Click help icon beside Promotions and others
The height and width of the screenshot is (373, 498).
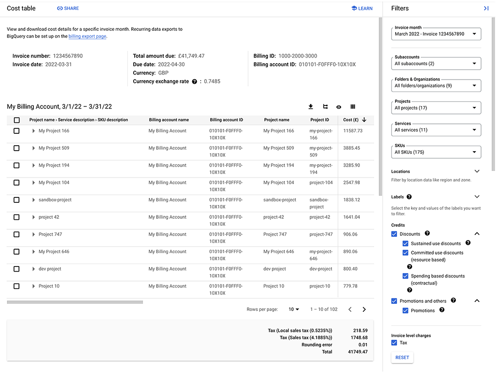453,300
